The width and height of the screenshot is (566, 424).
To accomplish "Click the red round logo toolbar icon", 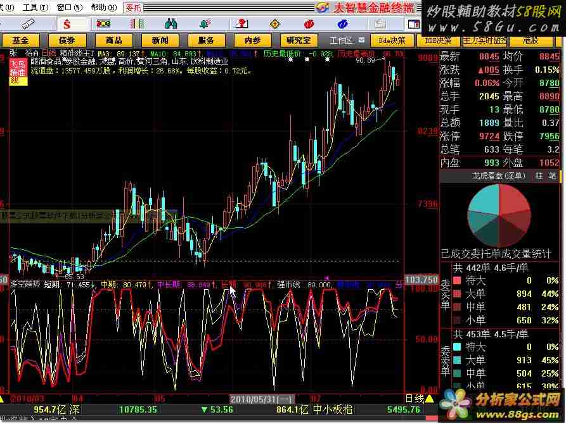I will 309,24.
